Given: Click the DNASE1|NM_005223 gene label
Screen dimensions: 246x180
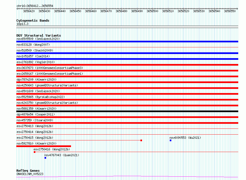Looking at the screenshot, I should pyautogui.click(x=30, y=174).
